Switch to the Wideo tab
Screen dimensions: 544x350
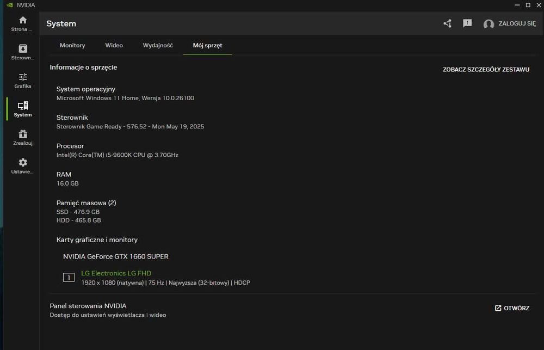pyautogui.click(x=114, y=46)
